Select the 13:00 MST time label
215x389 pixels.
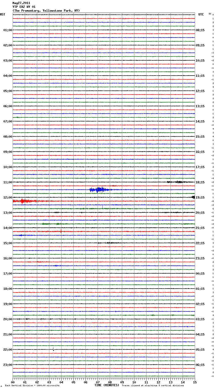8,213
